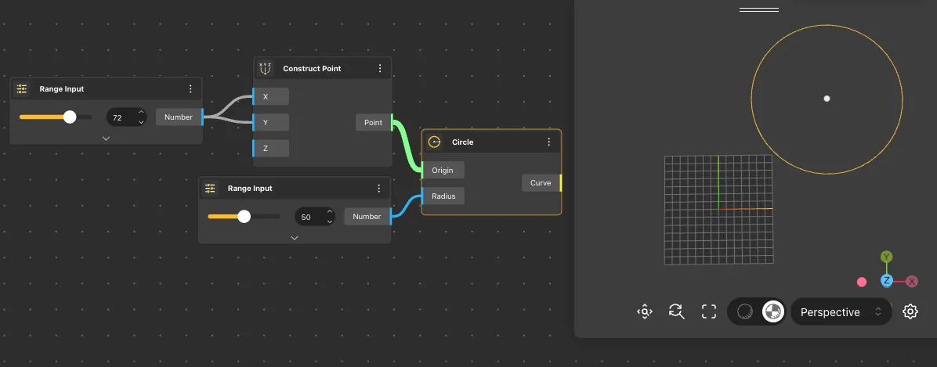Click the sliders icon on the Range Input node set to 72
Screen dimensions: 937x367
click(22, 89)
